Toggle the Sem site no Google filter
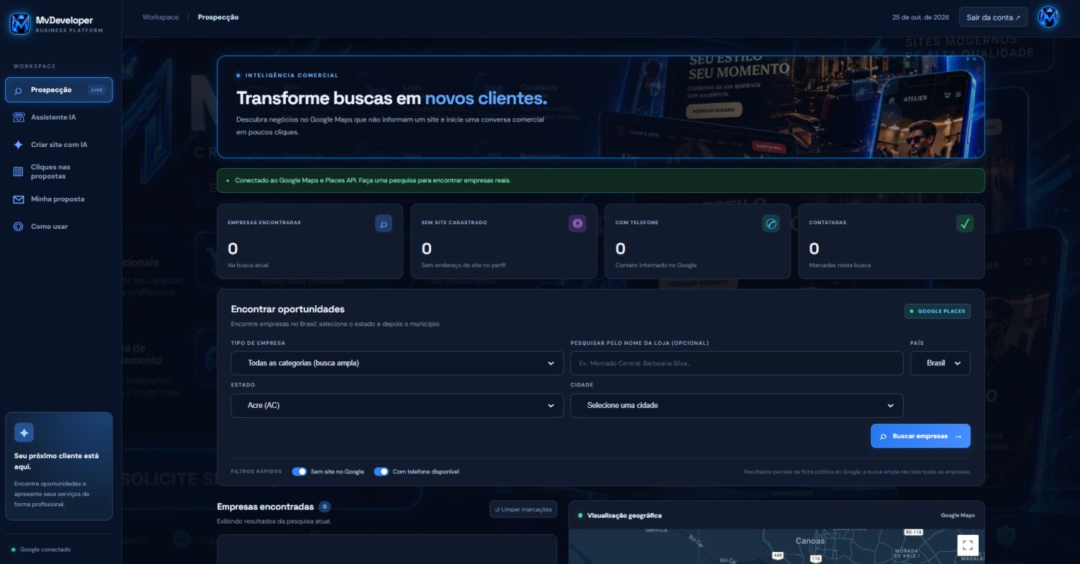Screen dimensions: 1080x564 [299, 472]
